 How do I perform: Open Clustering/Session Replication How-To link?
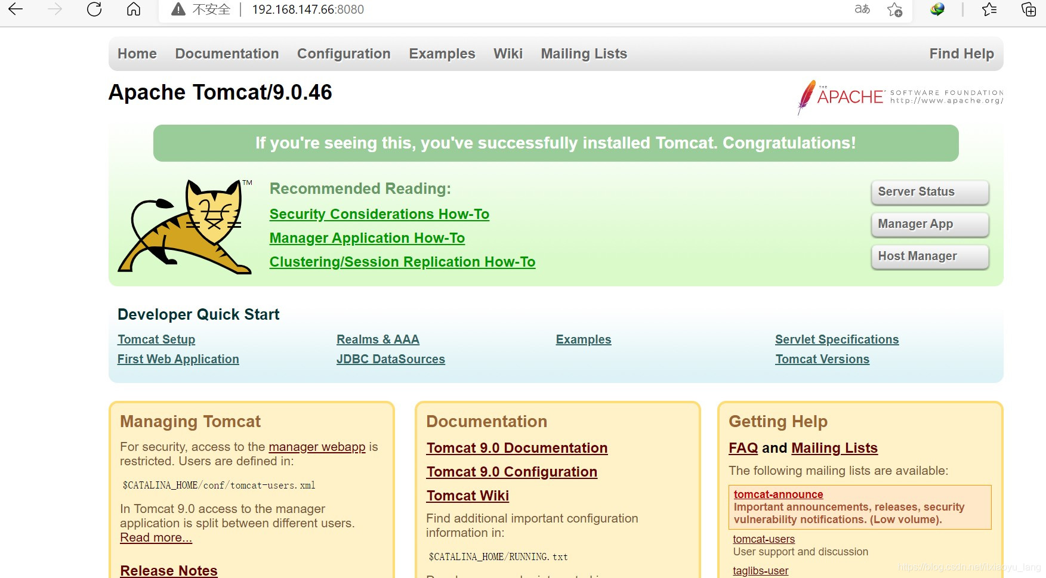pos(402,262)
